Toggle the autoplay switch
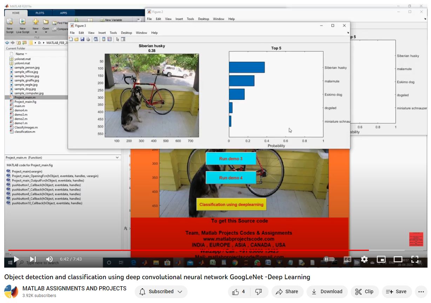 tap(329, 259)
